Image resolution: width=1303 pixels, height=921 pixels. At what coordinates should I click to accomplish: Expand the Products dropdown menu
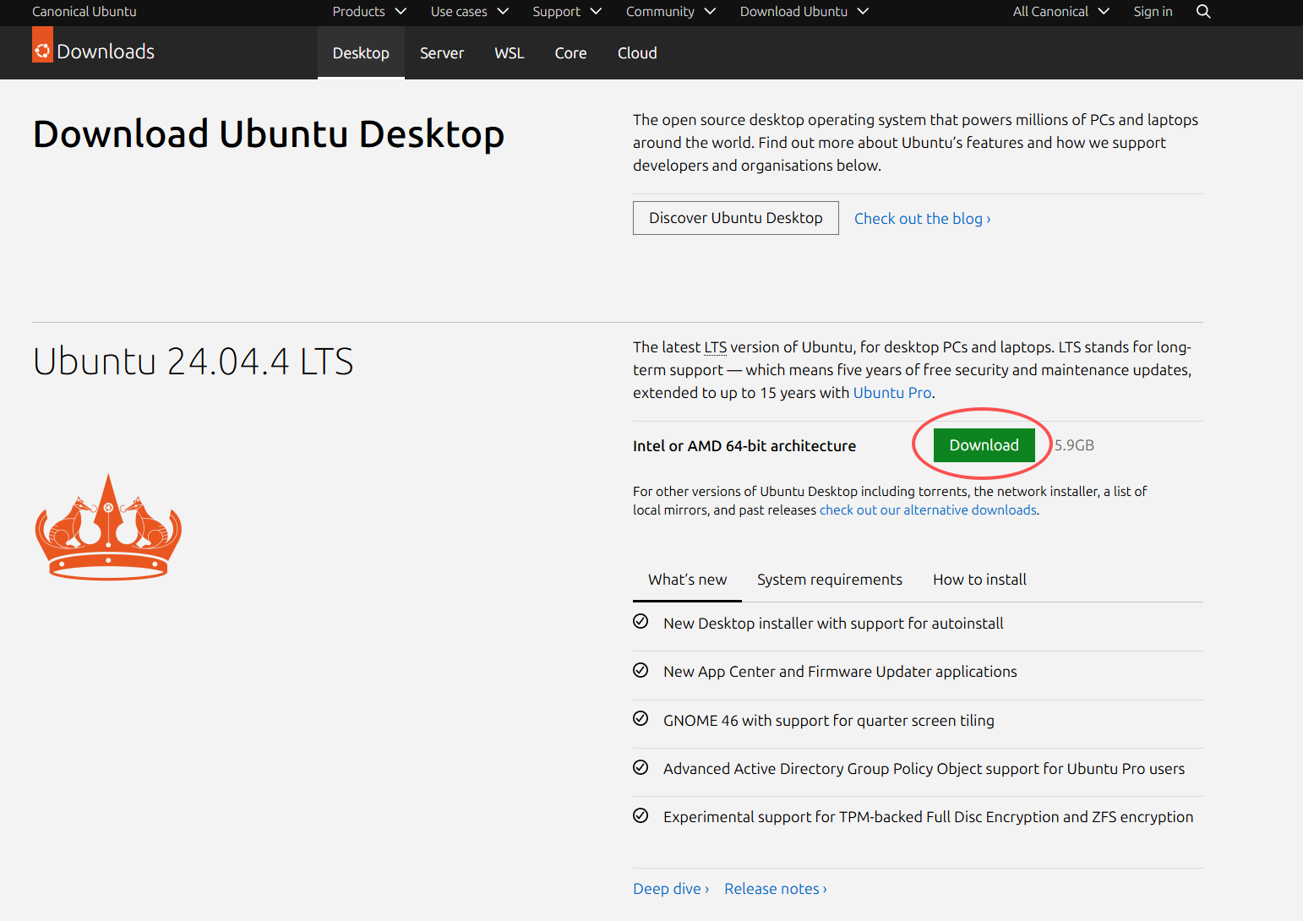[369, 12]
